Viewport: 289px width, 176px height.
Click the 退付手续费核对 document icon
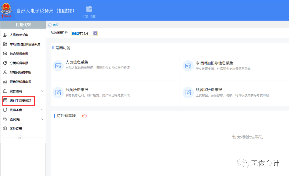pyautogui.click(x=5, y=101)
